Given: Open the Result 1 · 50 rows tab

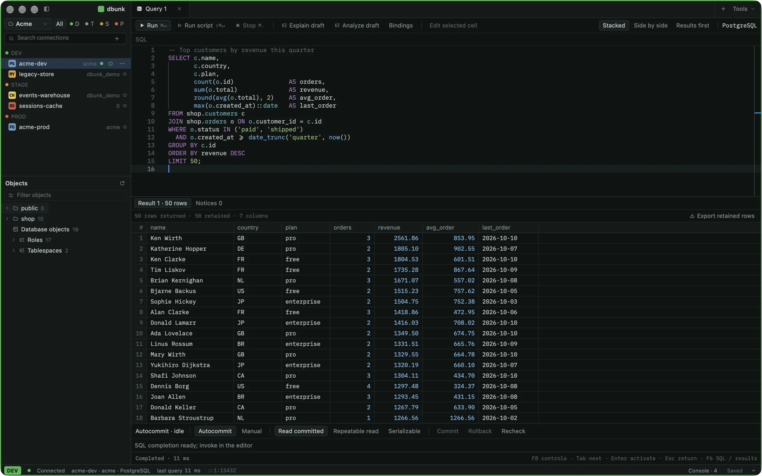Looking at the screenshot, I should coord(162,203).
